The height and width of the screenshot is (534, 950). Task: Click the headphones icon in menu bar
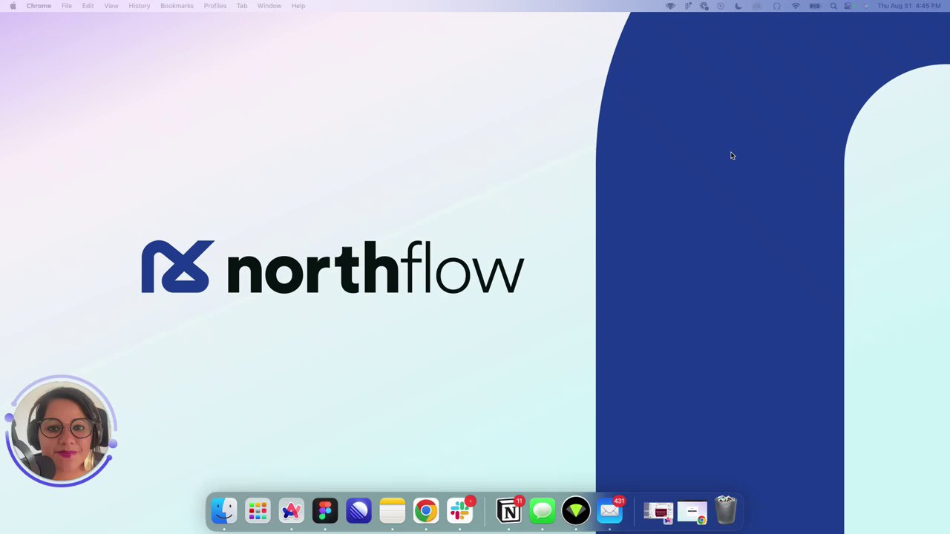click(776, 6)
